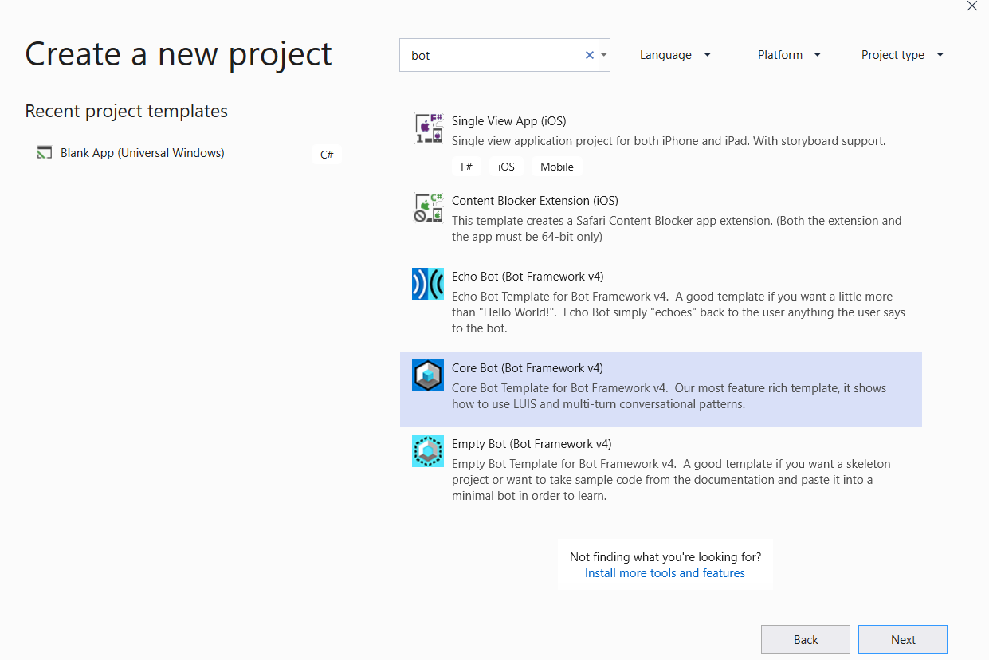Close the Create a new project dialog
The height and width of the screenshot is (660, 989).
tap(971, 6)
